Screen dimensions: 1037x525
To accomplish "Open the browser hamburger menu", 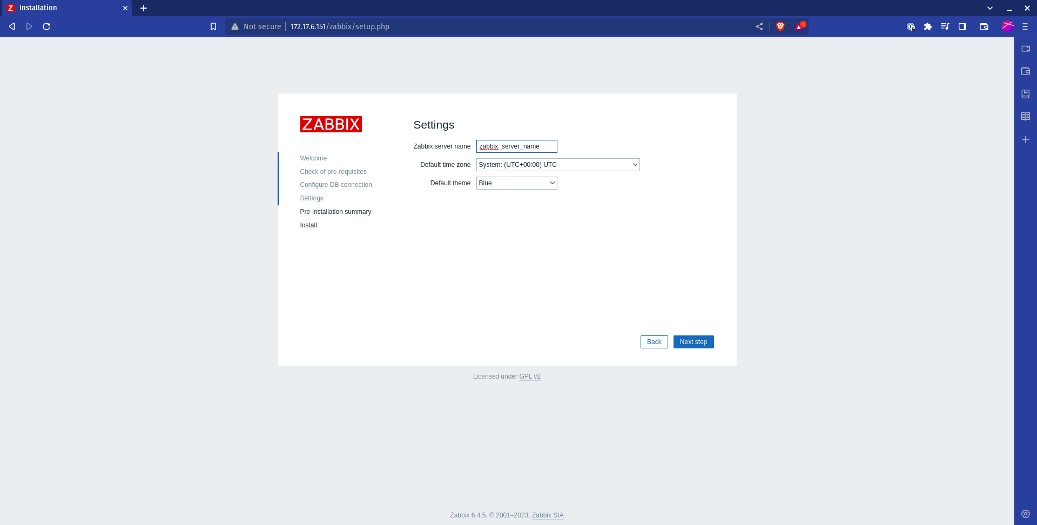I will click(1025, 26).
